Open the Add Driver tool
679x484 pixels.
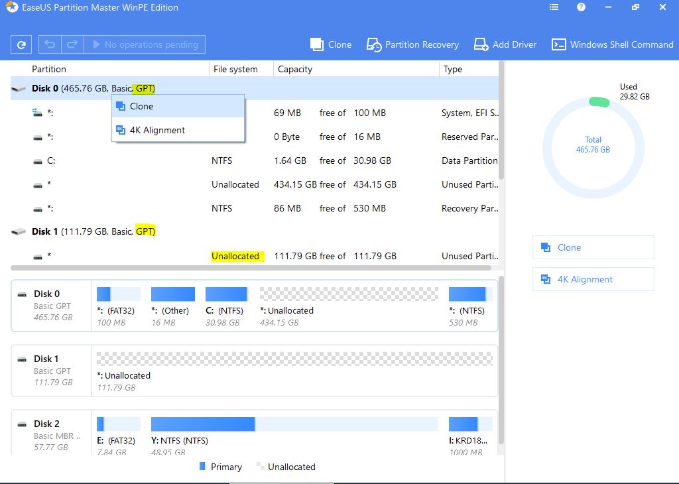(x=505, y=44)
